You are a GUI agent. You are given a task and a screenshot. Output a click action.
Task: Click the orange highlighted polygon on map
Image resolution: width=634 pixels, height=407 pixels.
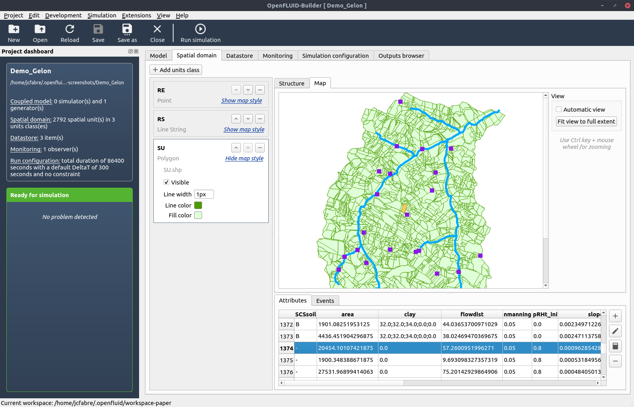pyautogui.click(x=404, y=208)
